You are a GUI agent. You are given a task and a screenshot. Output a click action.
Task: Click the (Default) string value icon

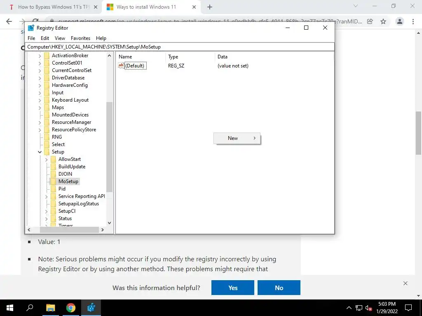click(x=121, y=65)
